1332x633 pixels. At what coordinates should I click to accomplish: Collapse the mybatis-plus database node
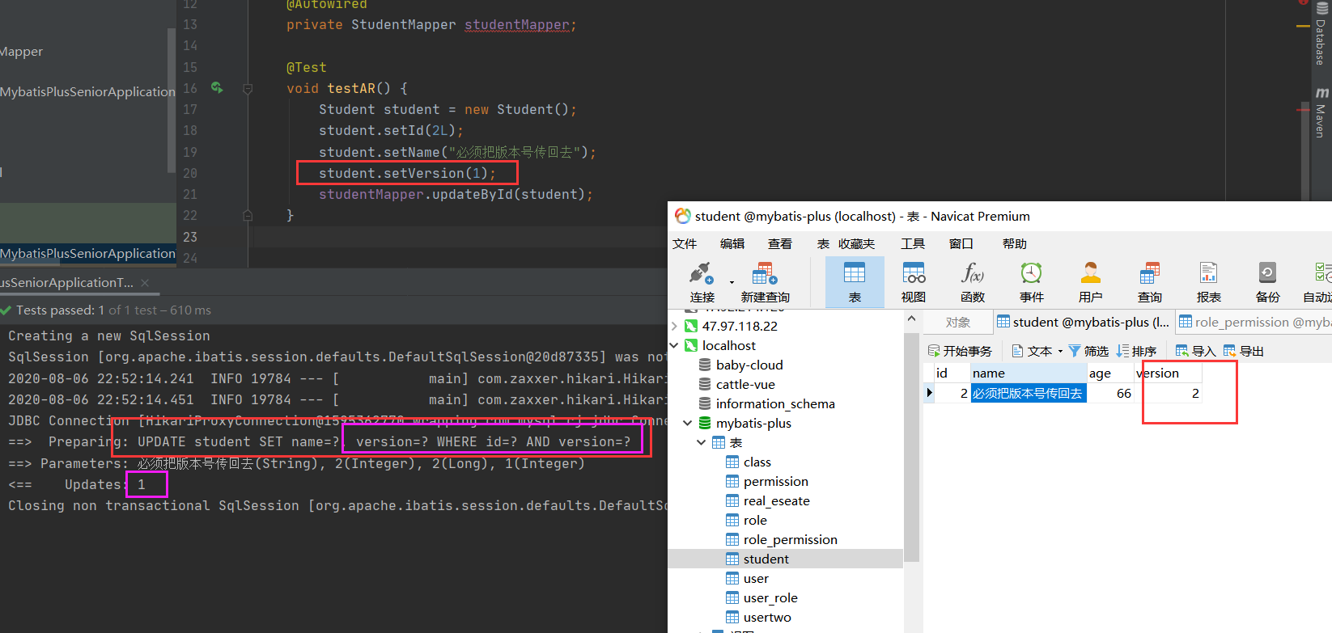688,424
